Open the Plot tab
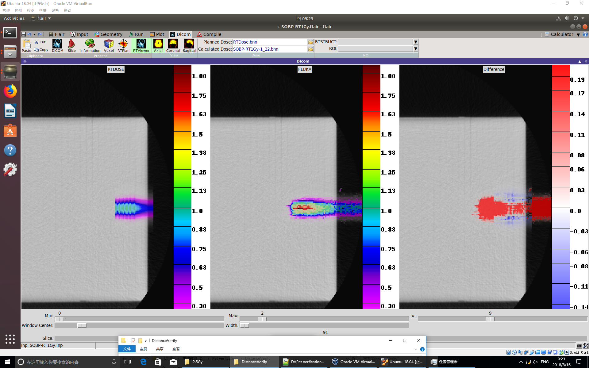Screen dimensions: 589x368 pyautogui.click(x=157, y=34)
